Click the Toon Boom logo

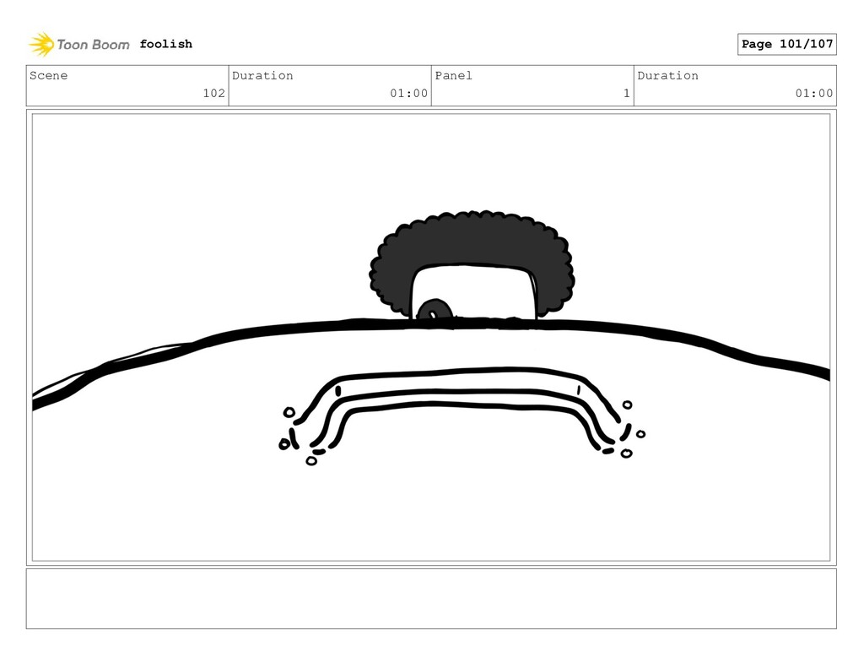(x=78, y=44)
